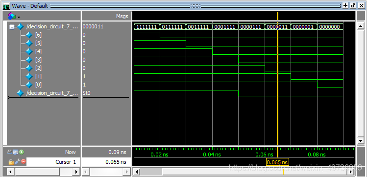Select signal bit [1]
This screenshot has height=177, width=367.
tap(38, 76)
